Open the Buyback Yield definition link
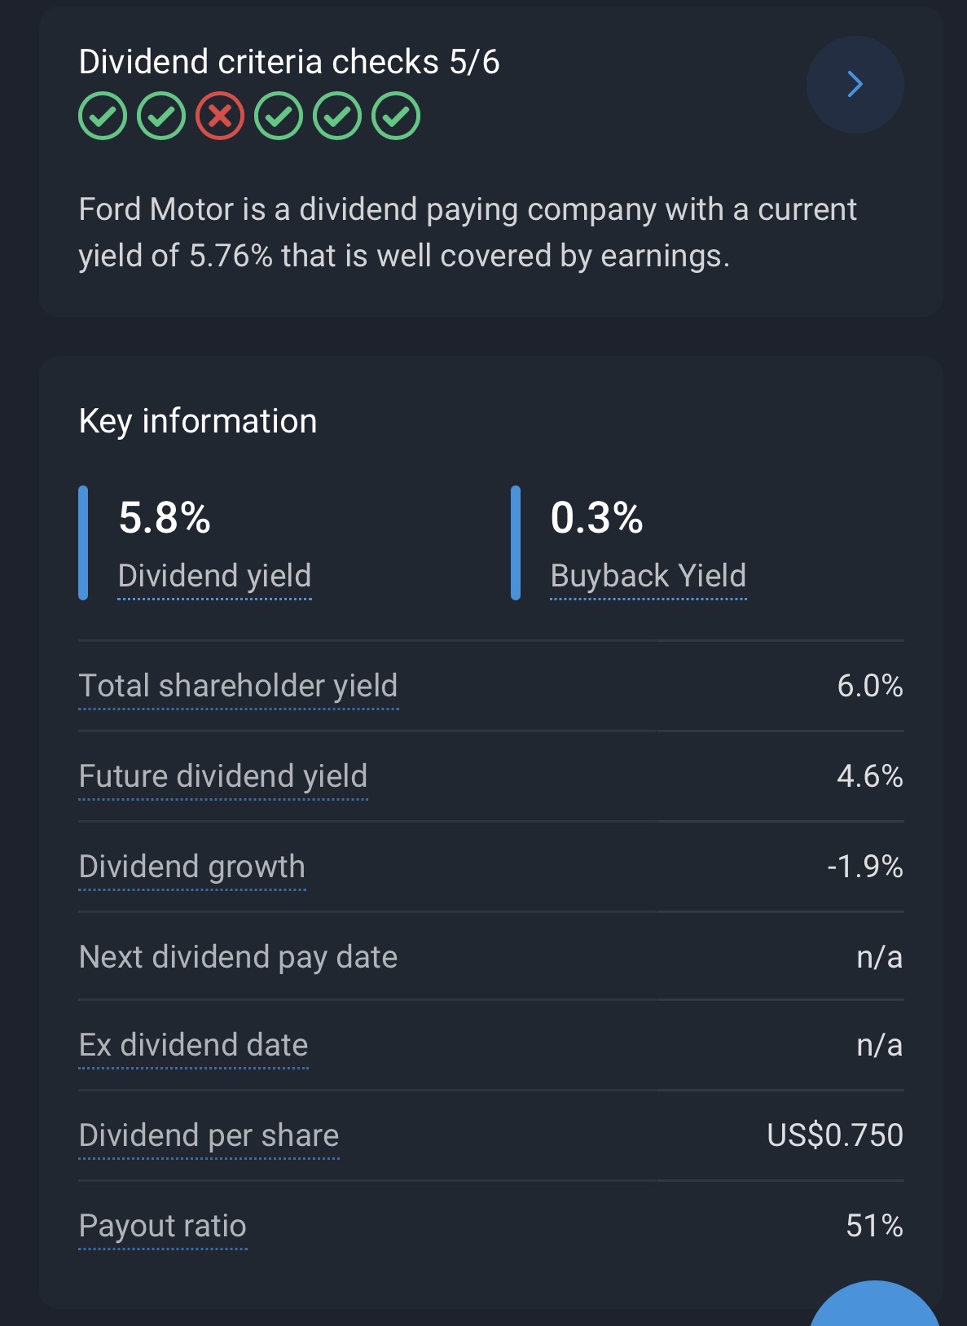The width and height of the screenshot is (967, 1326). tap(648, 576)
